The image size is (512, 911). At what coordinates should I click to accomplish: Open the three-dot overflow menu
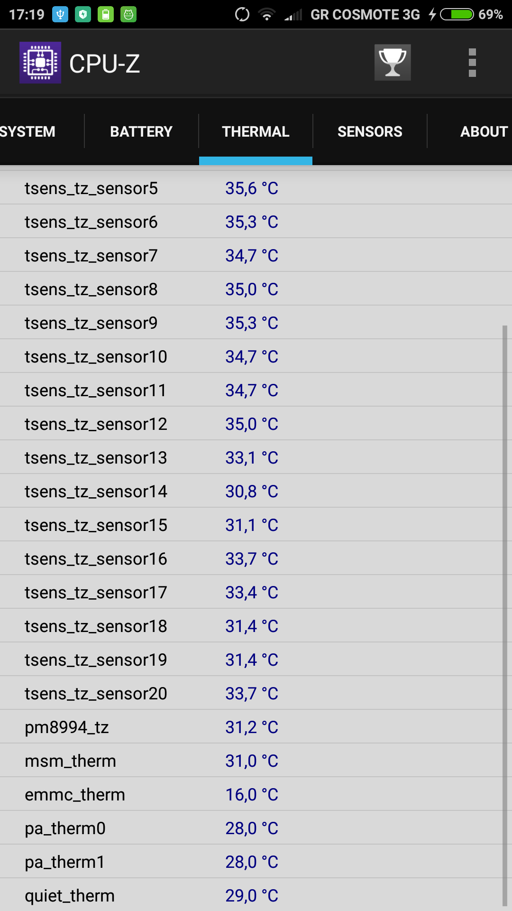[x=472, y=63]
